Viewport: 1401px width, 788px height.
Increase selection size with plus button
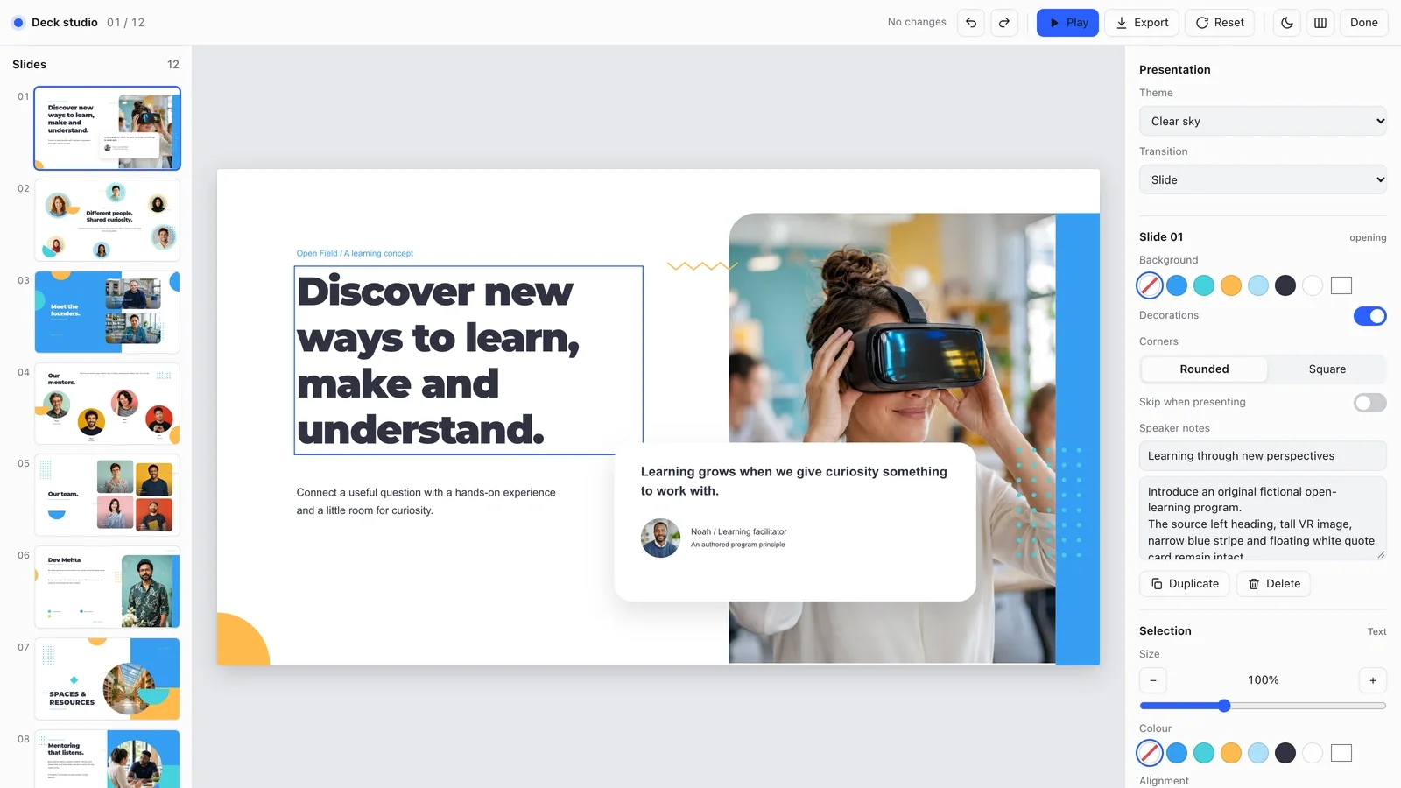pos(1373,680)
